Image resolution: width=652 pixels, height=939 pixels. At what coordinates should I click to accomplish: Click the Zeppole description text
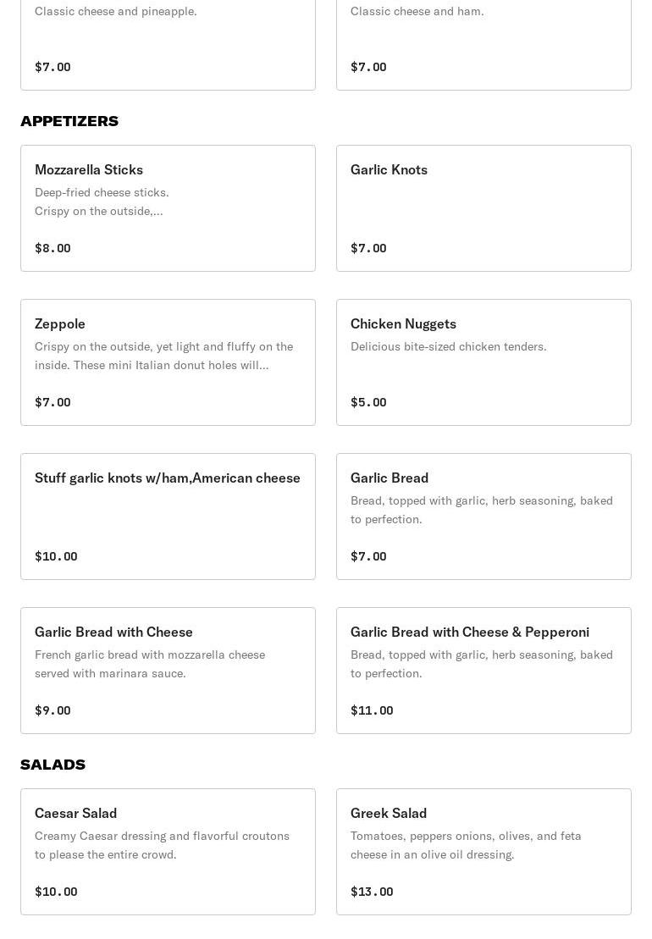pyautogui.click(x=164, y=356)
